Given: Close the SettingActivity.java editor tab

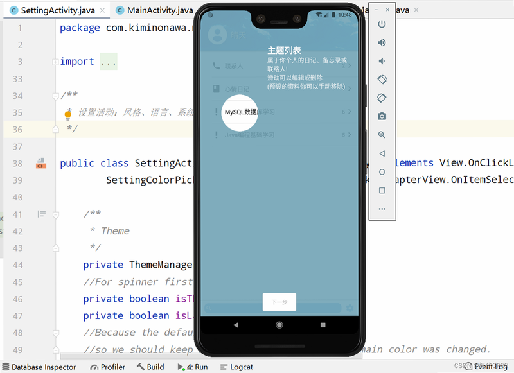Looking at the screenshot, I should pyautogui.click(x=102, y=10).
